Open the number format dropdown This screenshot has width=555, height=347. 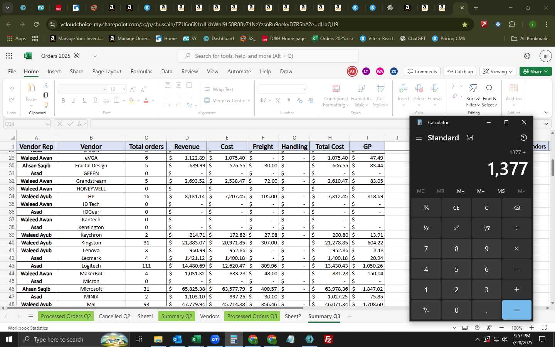[304, 89]
